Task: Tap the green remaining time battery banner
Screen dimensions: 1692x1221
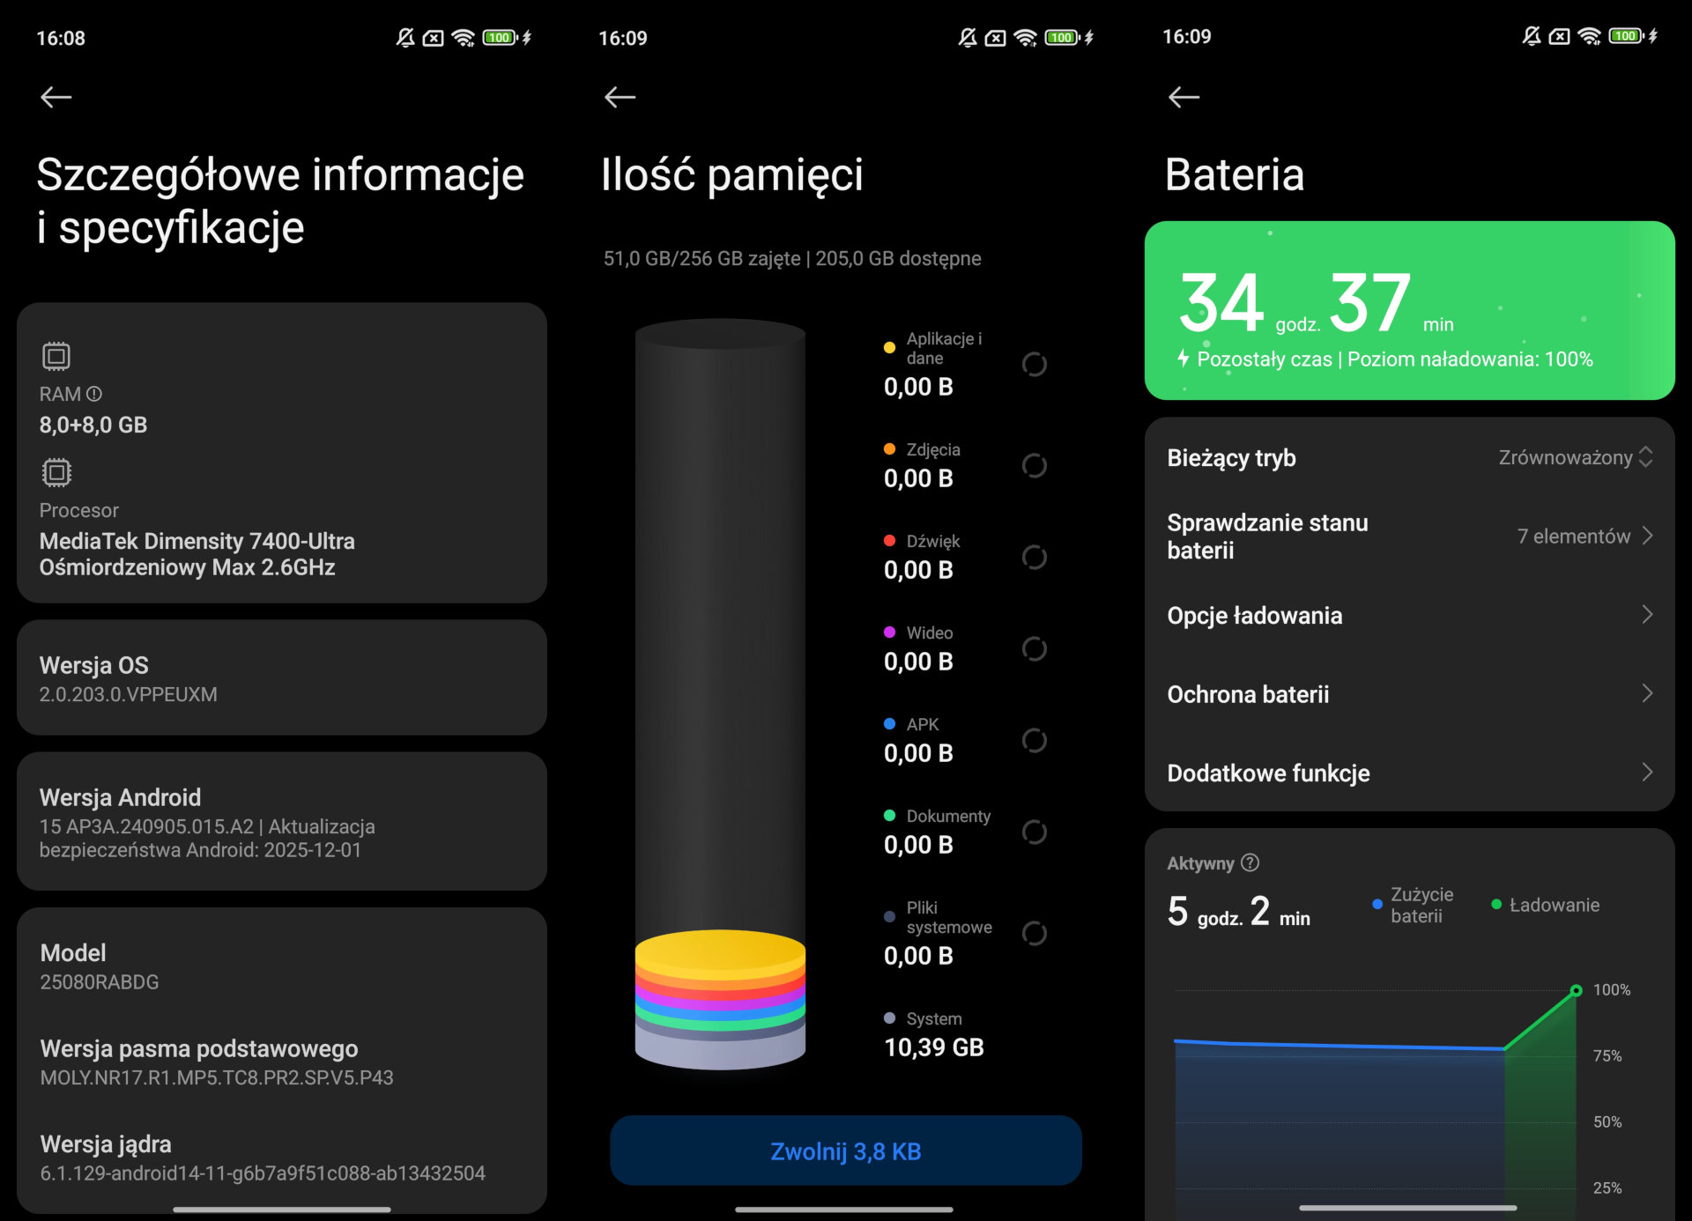Action: pos(1408,310)
